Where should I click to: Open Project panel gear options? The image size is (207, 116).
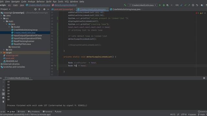coord(44,9)
